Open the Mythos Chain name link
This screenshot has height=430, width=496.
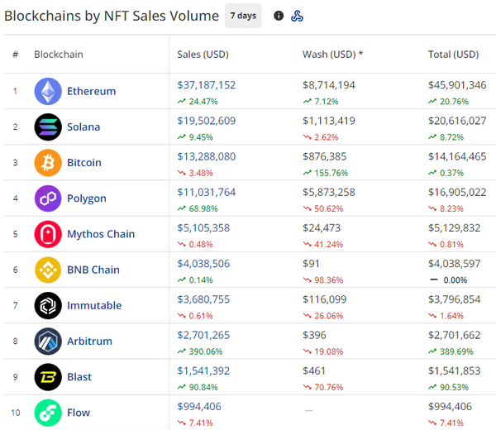101,234
